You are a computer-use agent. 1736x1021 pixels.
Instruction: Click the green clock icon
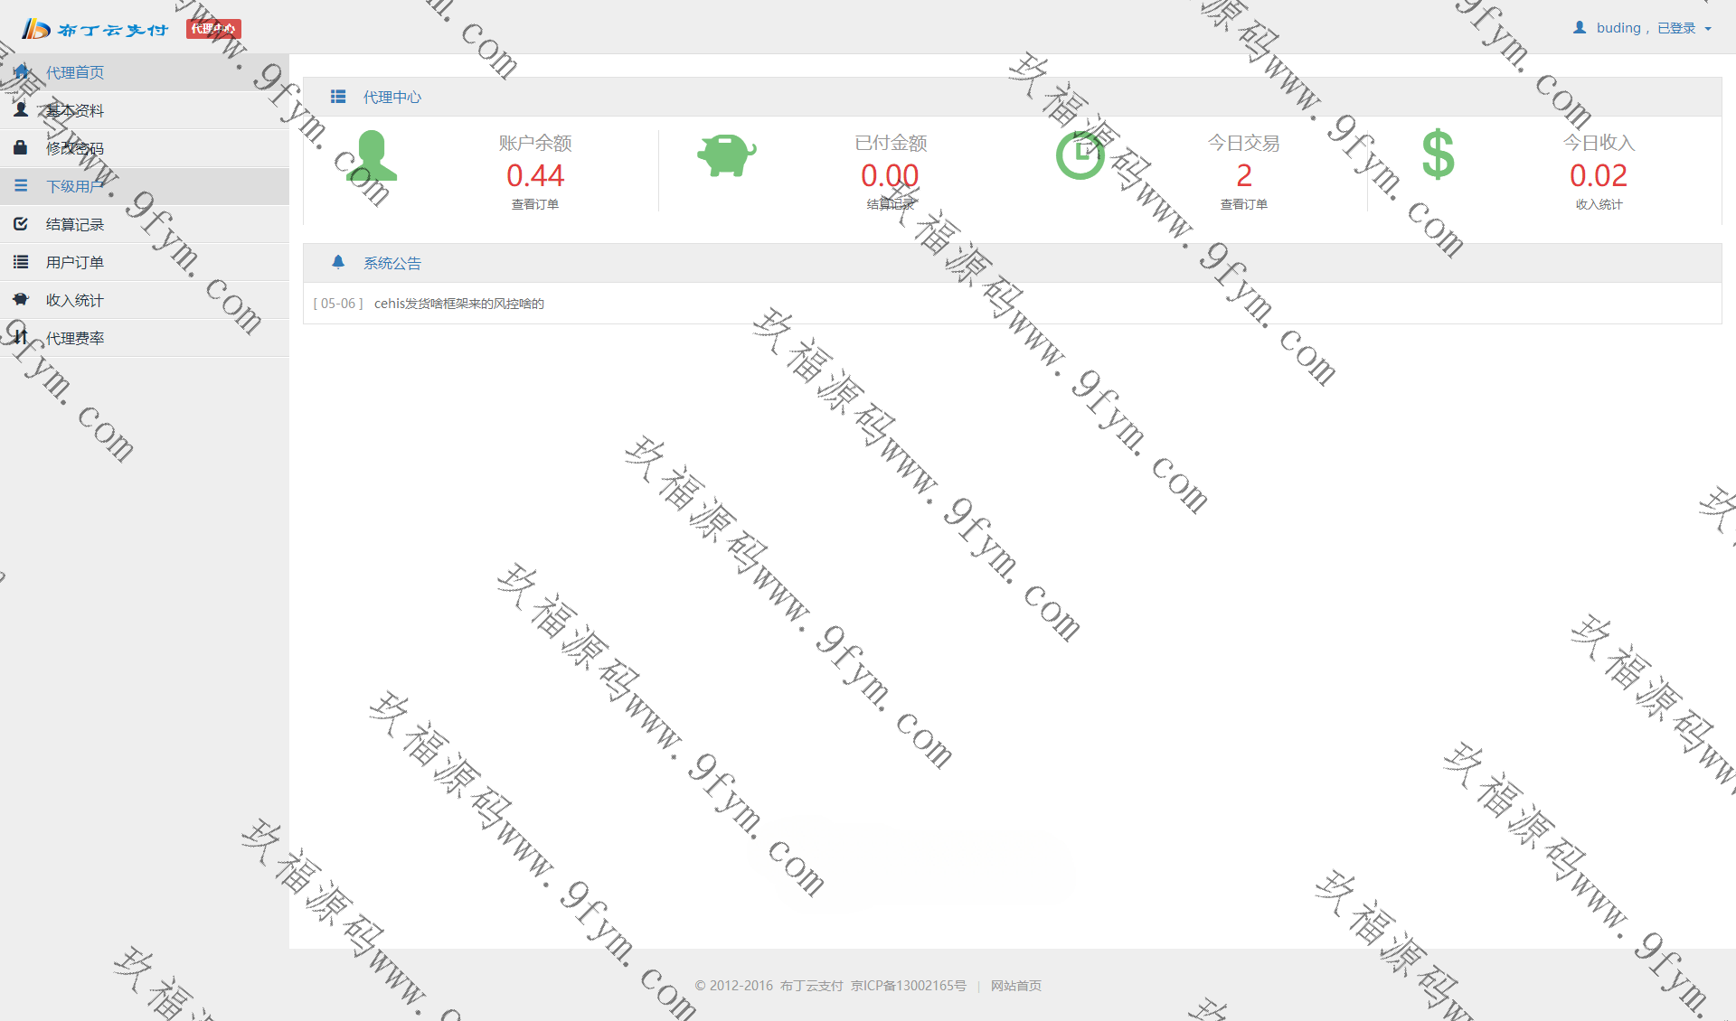click(x=1080, y=155)
